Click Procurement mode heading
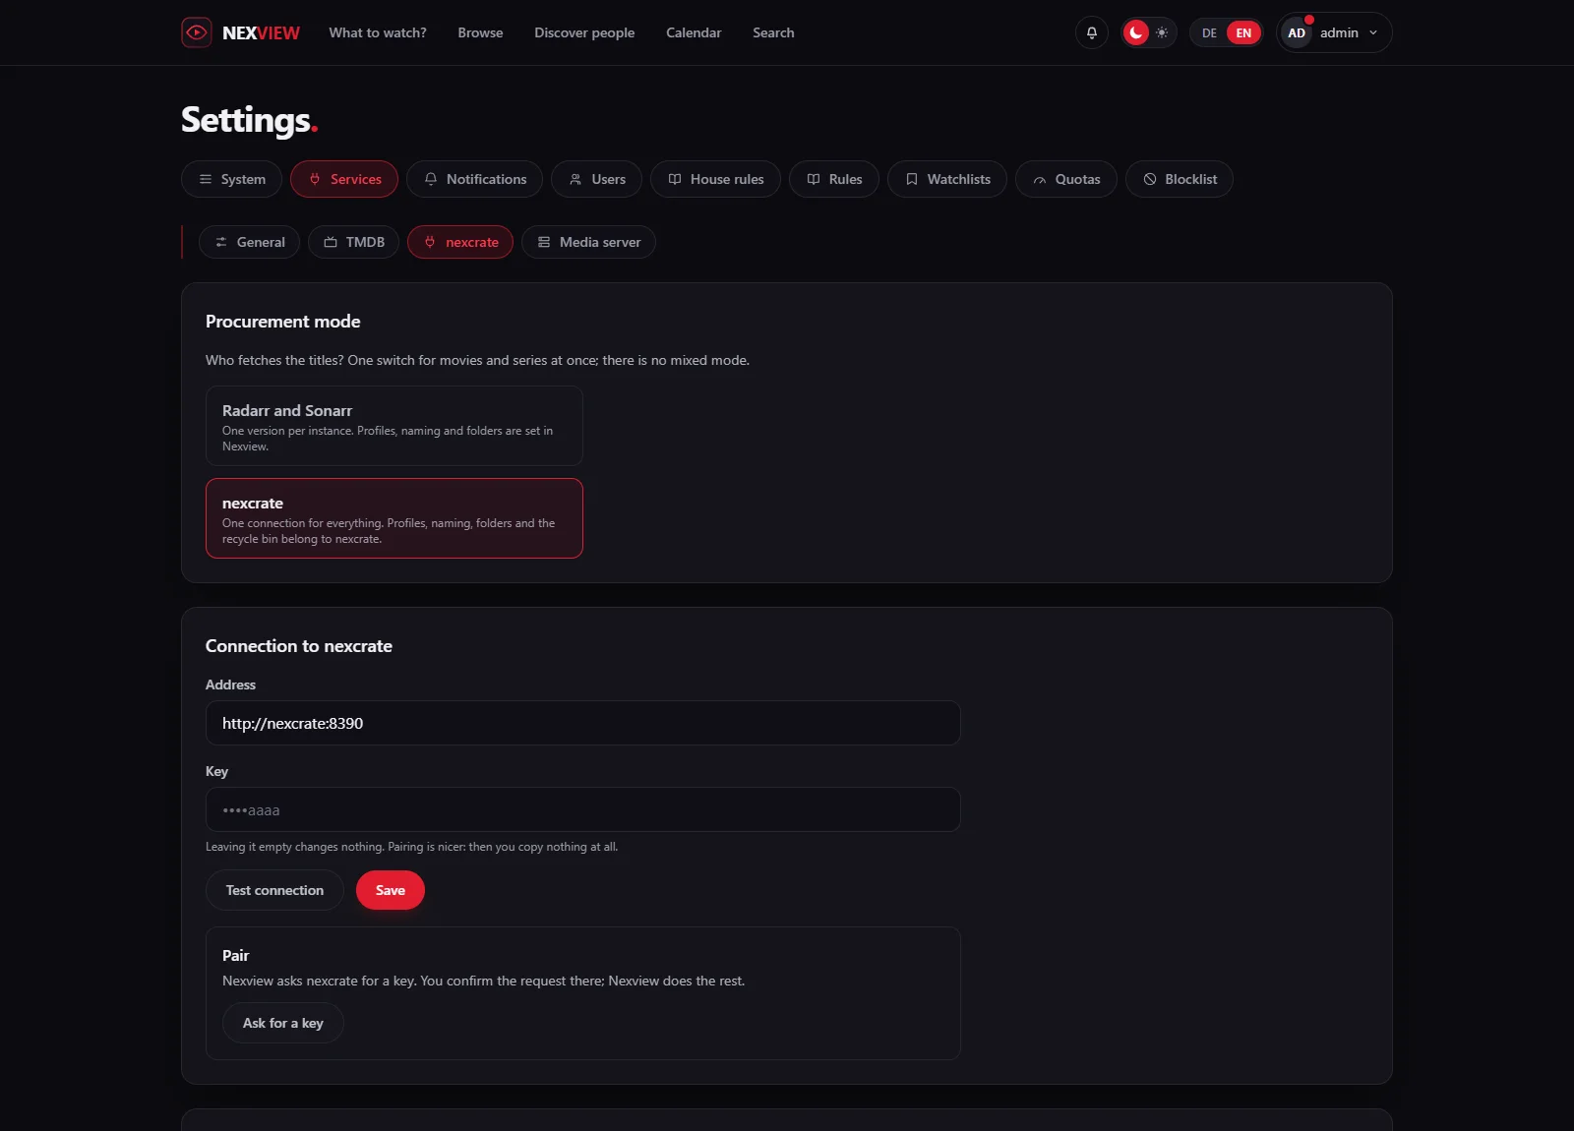The width and height of the screenshot is (1574, 1131). [x=283, y=322]
